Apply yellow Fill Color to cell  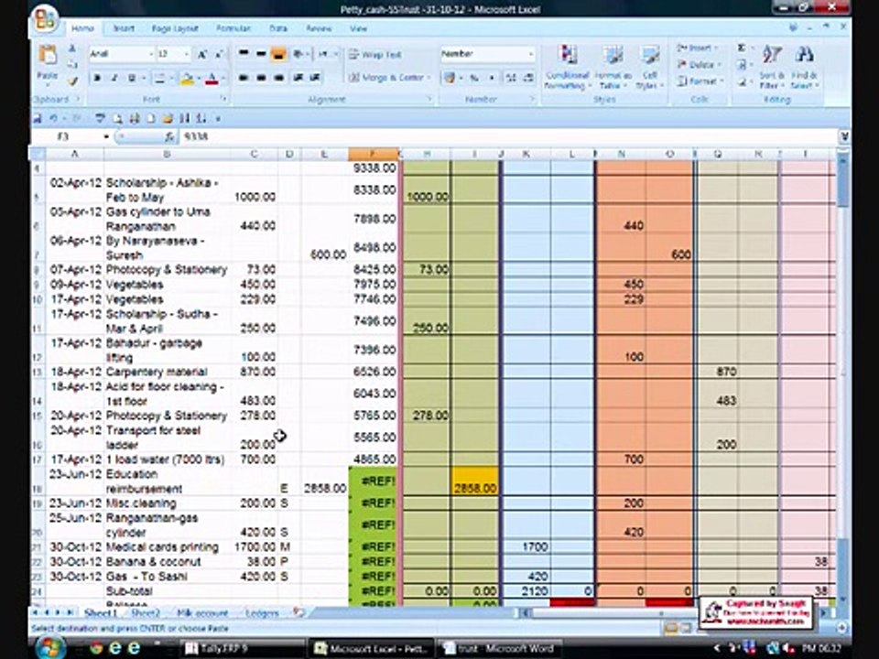(187, 79)
